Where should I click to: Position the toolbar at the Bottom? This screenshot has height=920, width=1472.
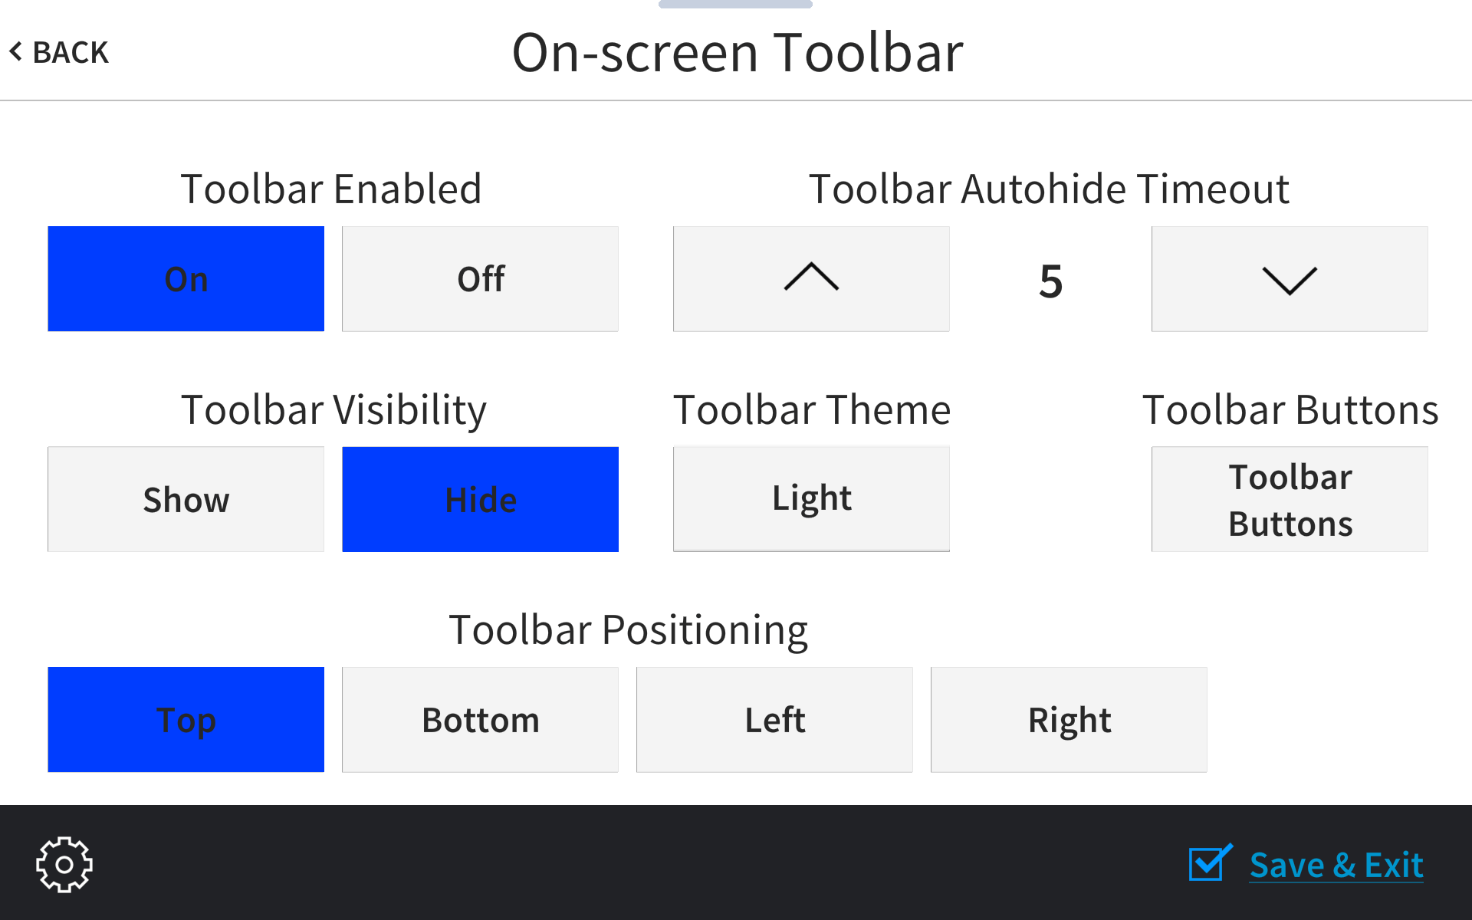click(480, 719)
